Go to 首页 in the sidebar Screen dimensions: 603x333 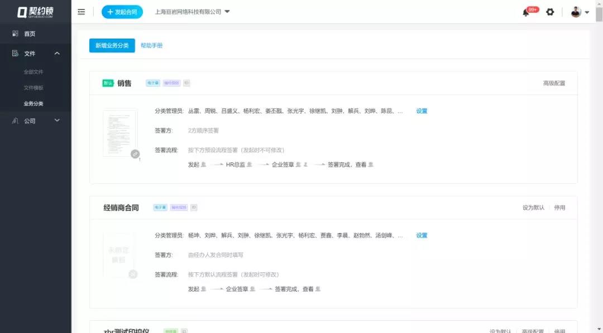point(30,34)
